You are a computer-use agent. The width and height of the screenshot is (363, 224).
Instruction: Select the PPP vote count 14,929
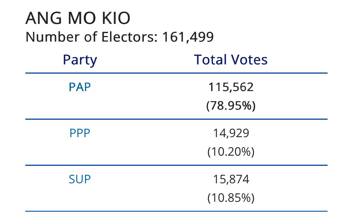pos(231,133)
